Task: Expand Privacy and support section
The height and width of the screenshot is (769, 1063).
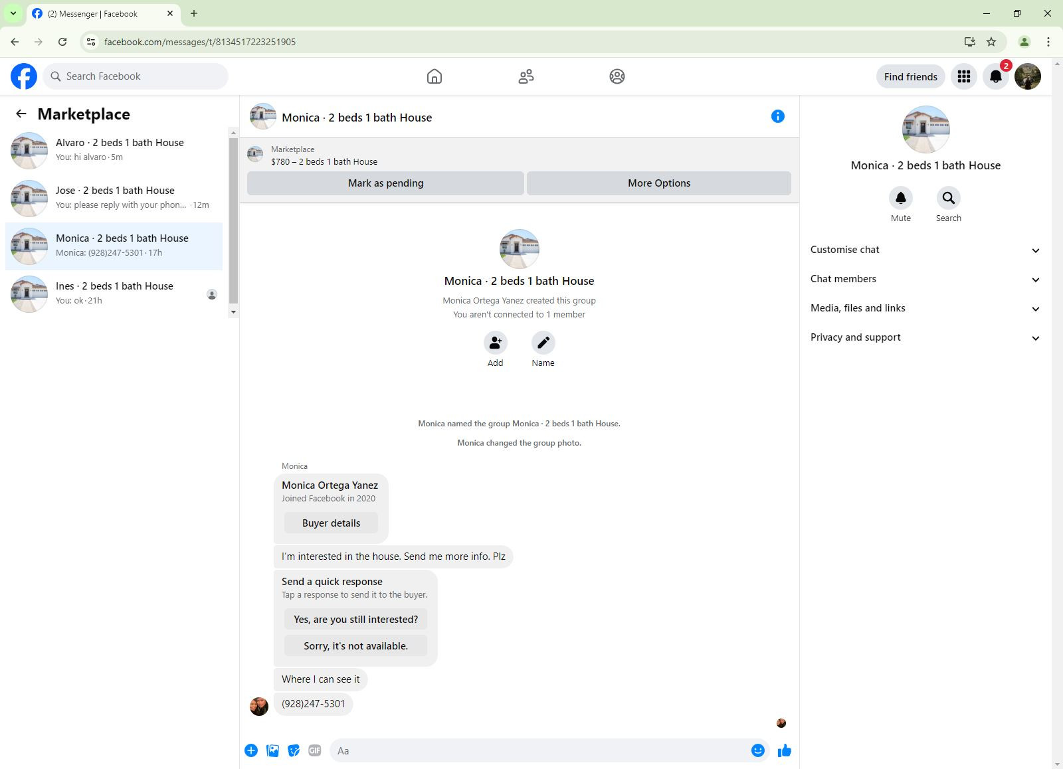Action: [925, 337]
